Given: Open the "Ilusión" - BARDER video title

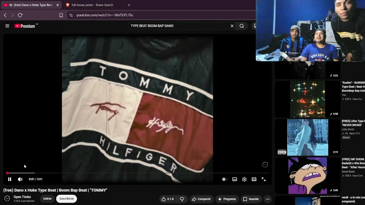Looking at the screenshot, I should [353, 87].
